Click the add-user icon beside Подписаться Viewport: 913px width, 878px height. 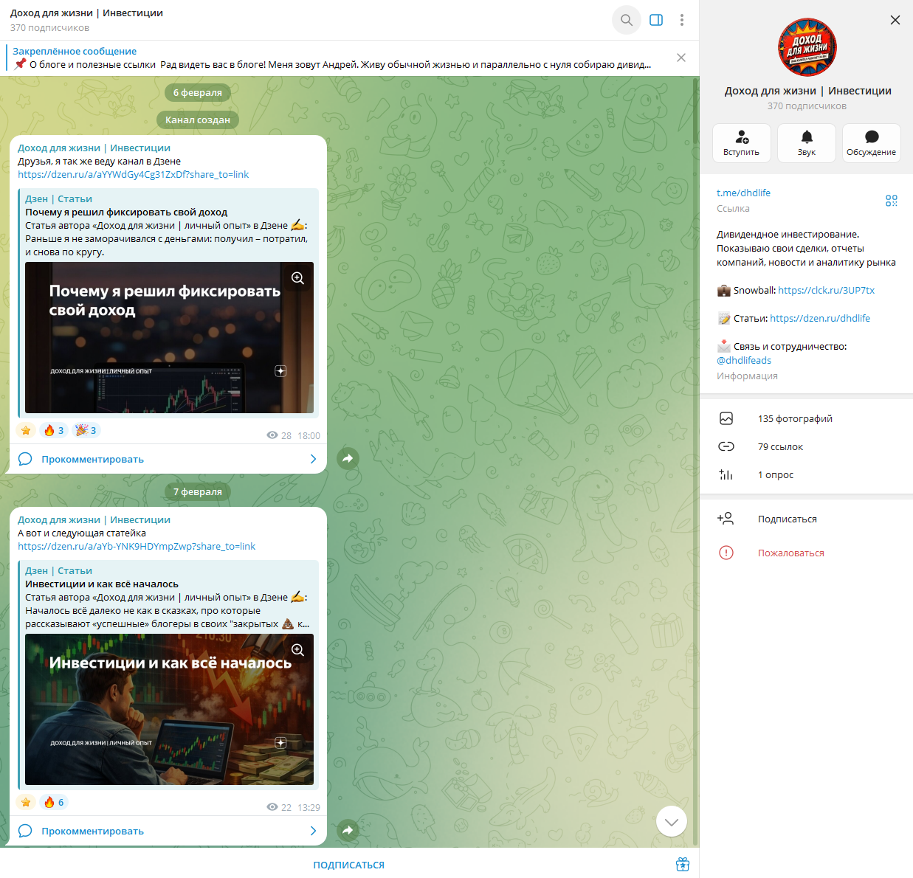[x=726, y=519]
